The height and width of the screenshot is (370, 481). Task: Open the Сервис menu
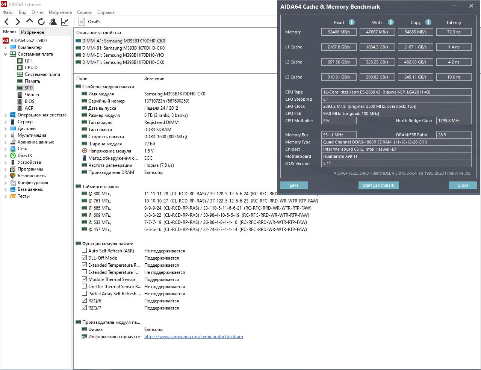pyautogui.click(x=85, y=12)
